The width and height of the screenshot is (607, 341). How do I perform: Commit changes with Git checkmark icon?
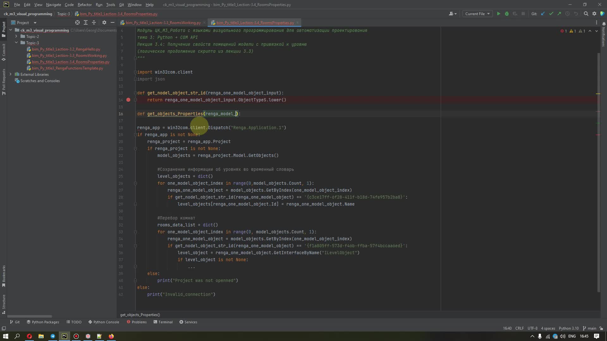point(551,14)
